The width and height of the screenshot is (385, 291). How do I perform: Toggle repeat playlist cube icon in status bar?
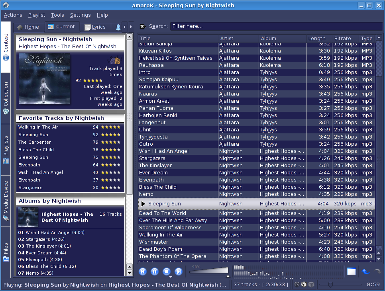click(304, 284)
